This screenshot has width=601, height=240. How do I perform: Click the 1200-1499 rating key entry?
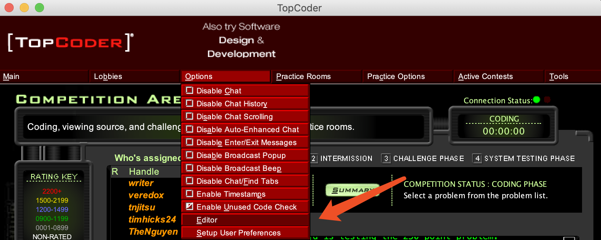tap(52, 210)
